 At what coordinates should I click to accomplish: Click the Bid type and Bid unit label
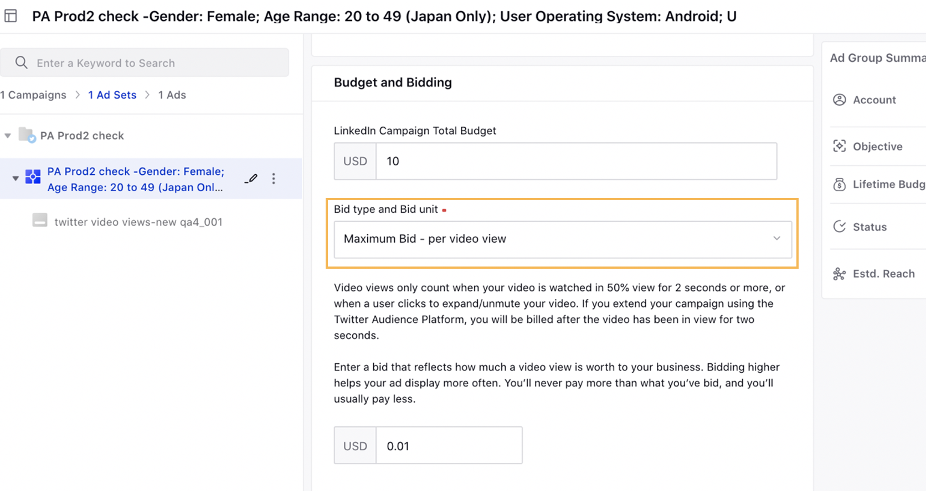tap(386, 209)
